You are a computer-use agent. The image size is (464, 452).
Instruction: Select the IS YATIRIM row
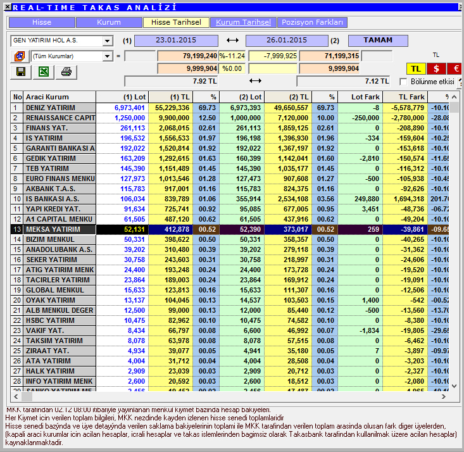(x=230, y=138)
